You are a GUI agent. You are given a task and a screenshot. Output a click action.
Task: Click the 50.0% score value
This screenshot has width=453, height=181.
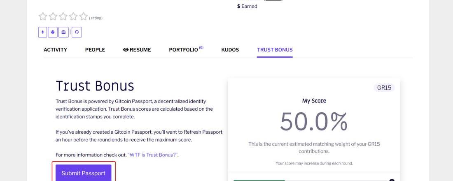pyautogui.click(x=314, y=122)
